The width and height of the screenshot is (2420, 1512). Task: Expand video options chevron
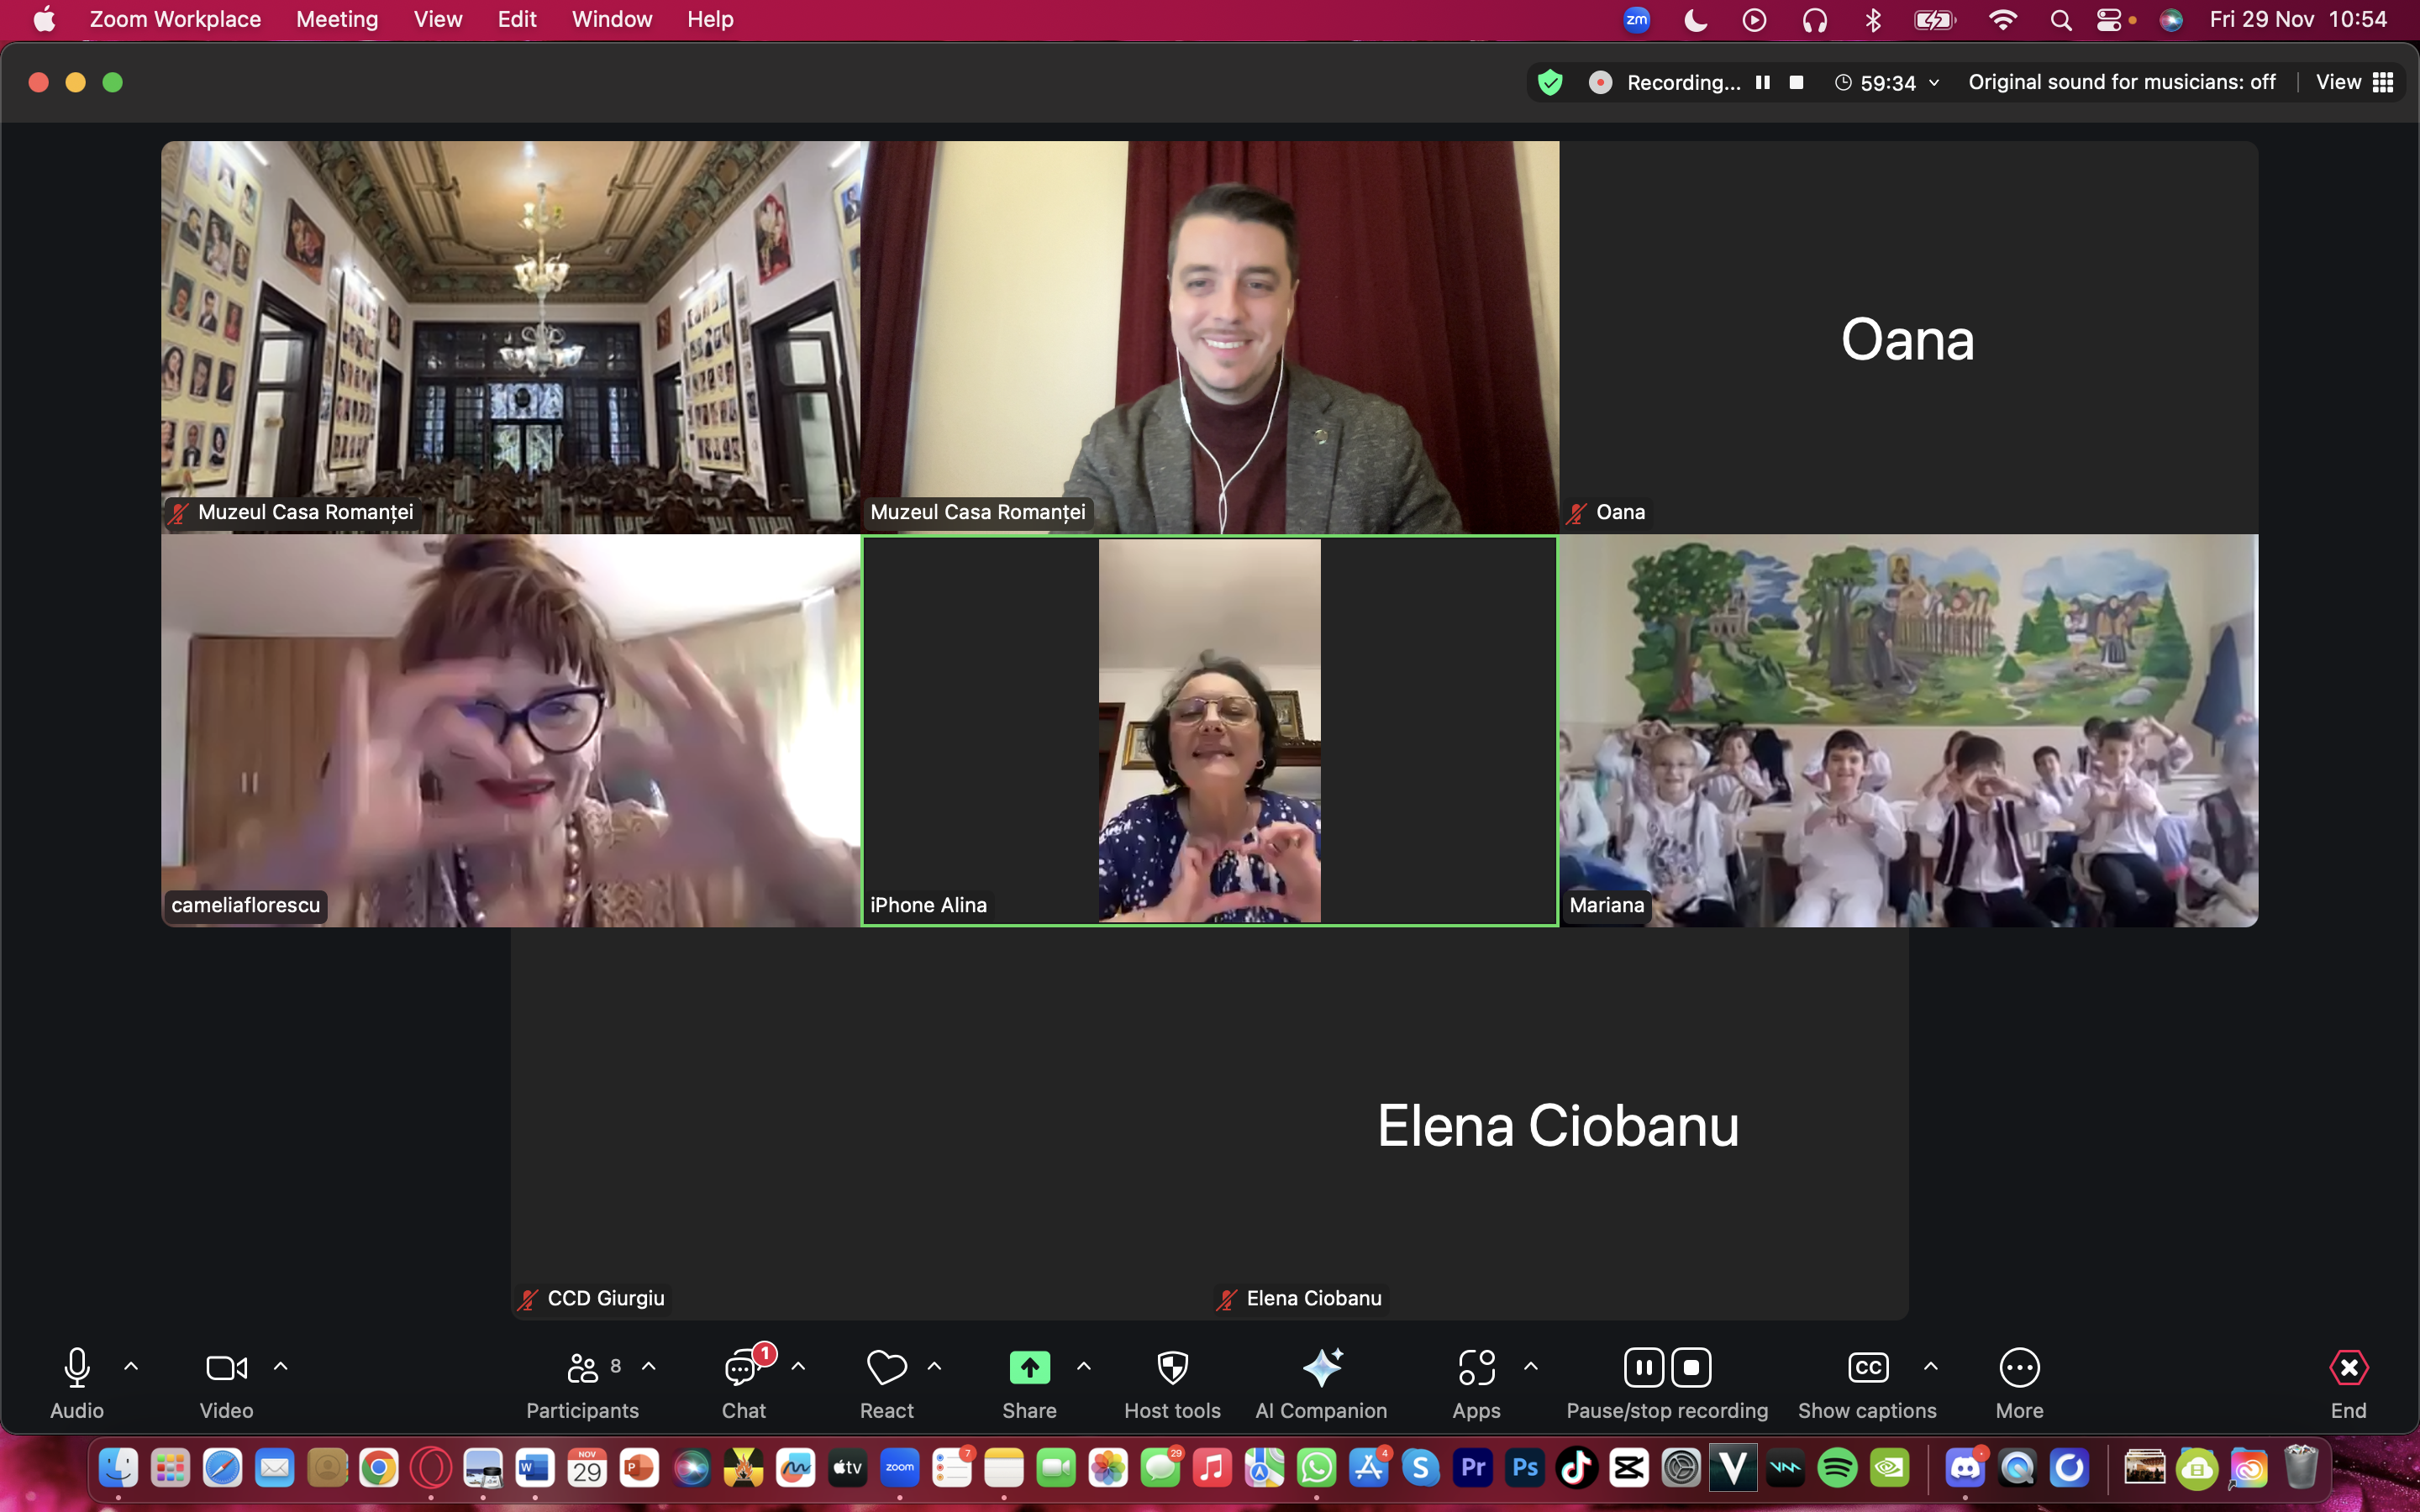[x=281, y=1366]
